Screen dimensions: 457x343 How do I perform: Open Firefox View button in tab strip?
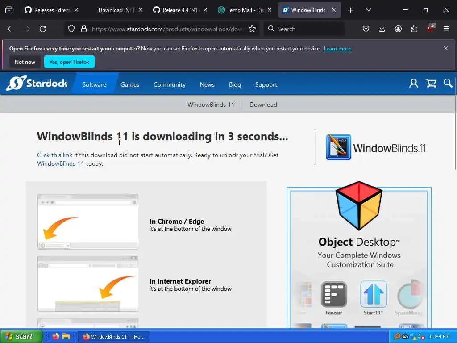tap(9, 10)
